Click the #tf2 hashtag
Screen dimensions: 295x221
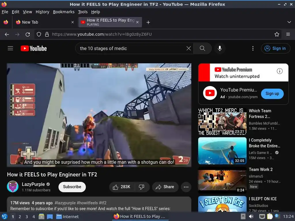pyautogui.click(x=103, y=203)
